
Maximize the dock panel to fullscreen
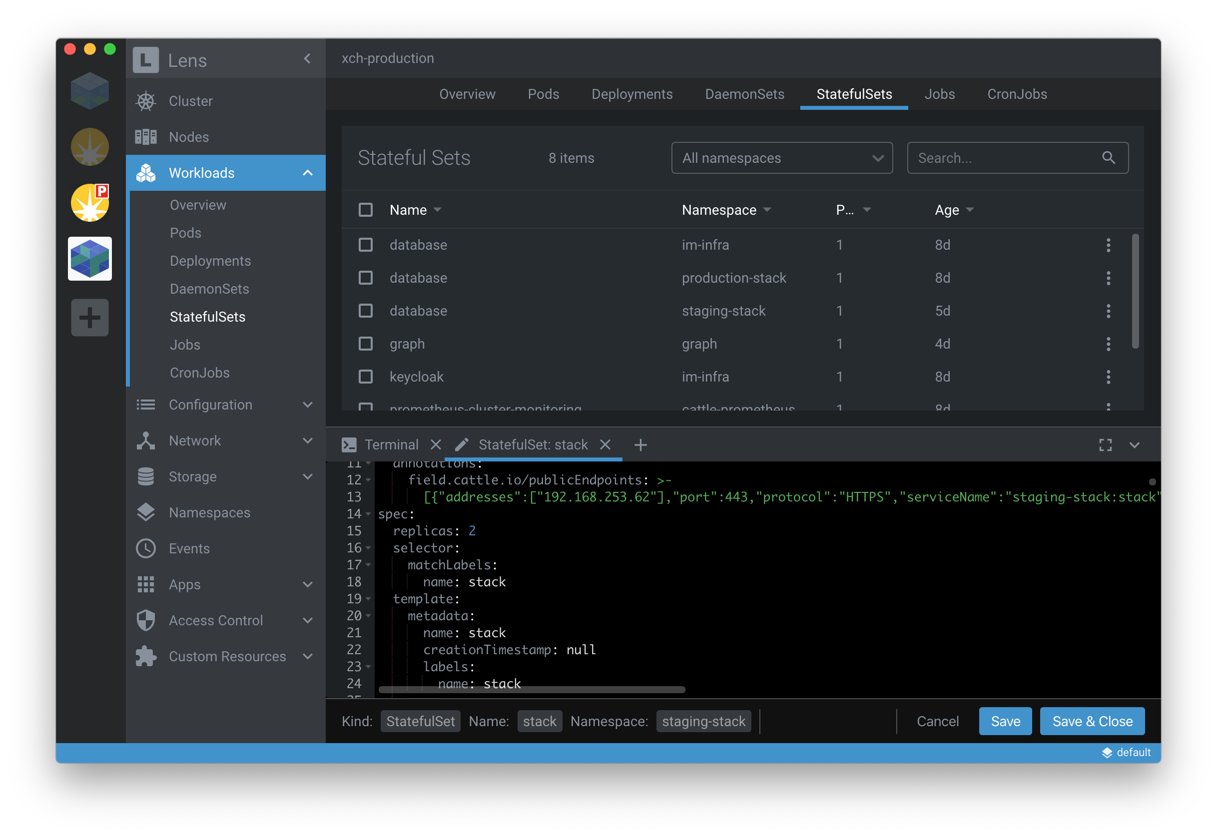pos(1105,445)
